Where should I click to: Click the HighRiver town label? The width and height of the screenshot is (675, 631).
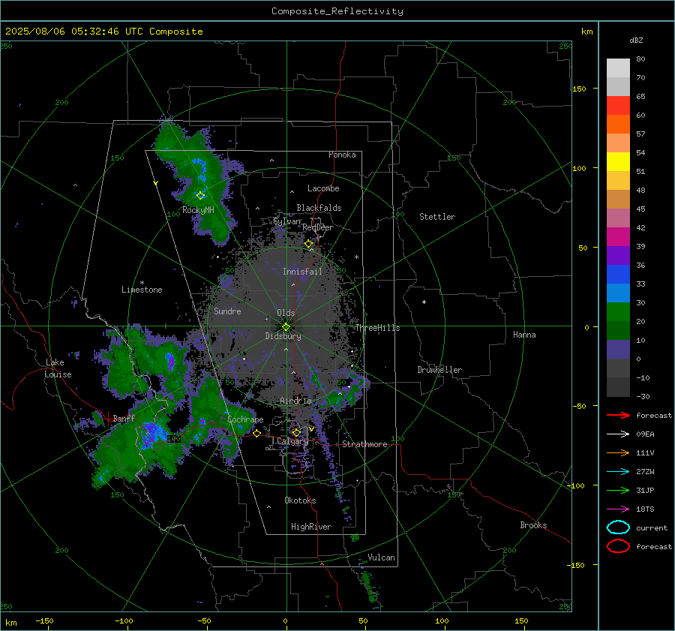[311, 527]
